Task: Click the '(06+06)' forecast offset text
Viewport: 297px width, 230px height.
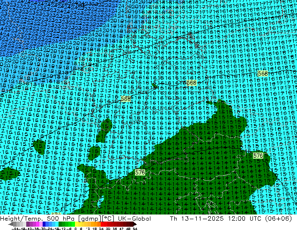Action: 278,219
